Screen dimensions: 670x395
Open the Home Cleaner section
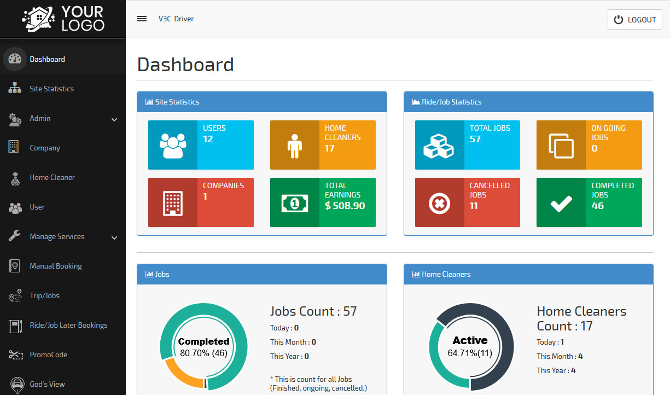click(63, 177)
